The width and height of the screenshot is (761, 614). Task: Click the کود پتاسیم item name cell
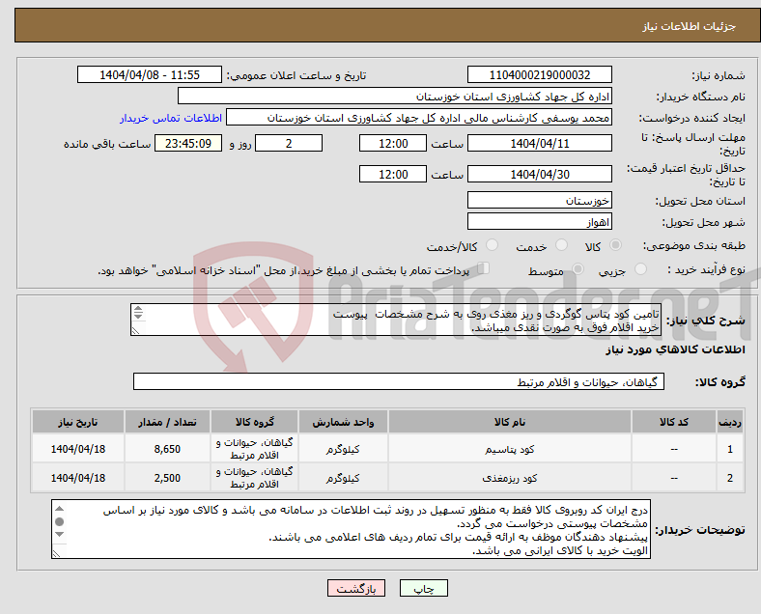tap(510, 449)
